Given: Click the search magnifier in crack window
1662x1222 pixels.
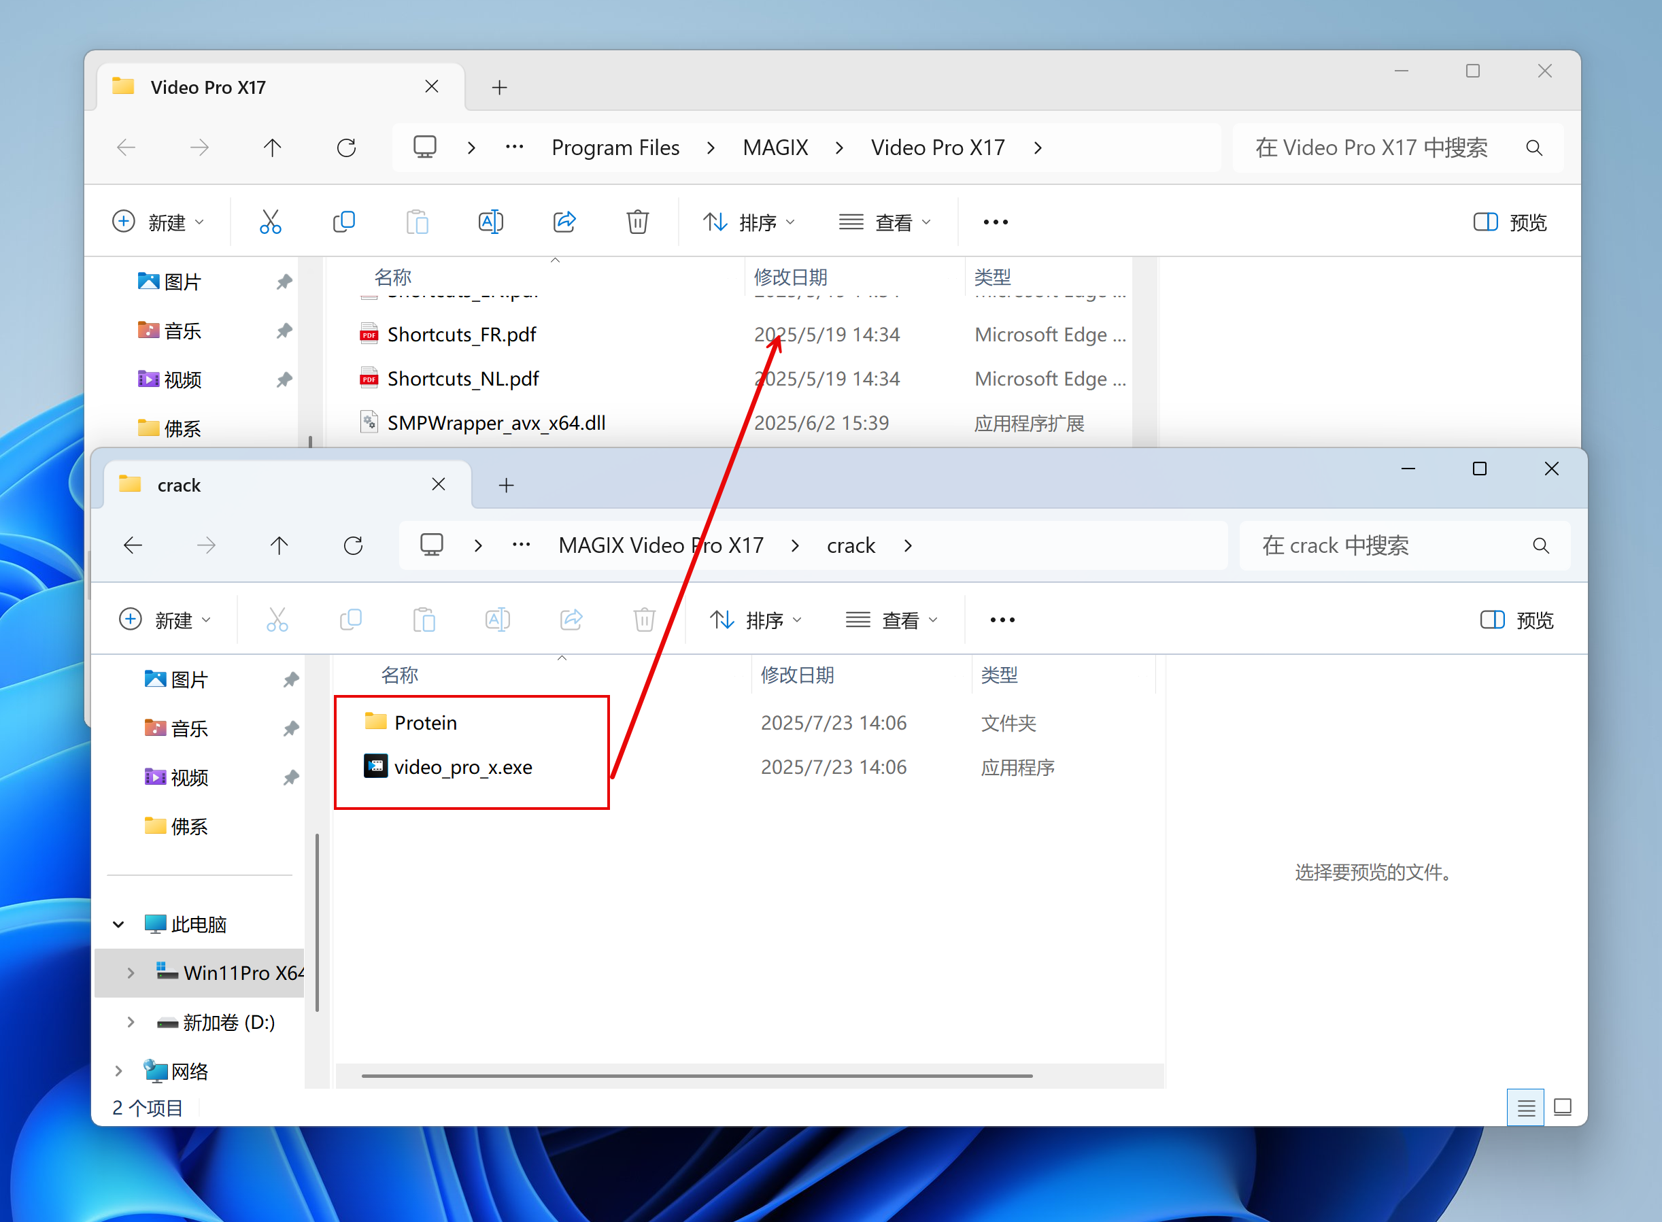Looking at the screenshot, I should click(x=1541, y=546).
